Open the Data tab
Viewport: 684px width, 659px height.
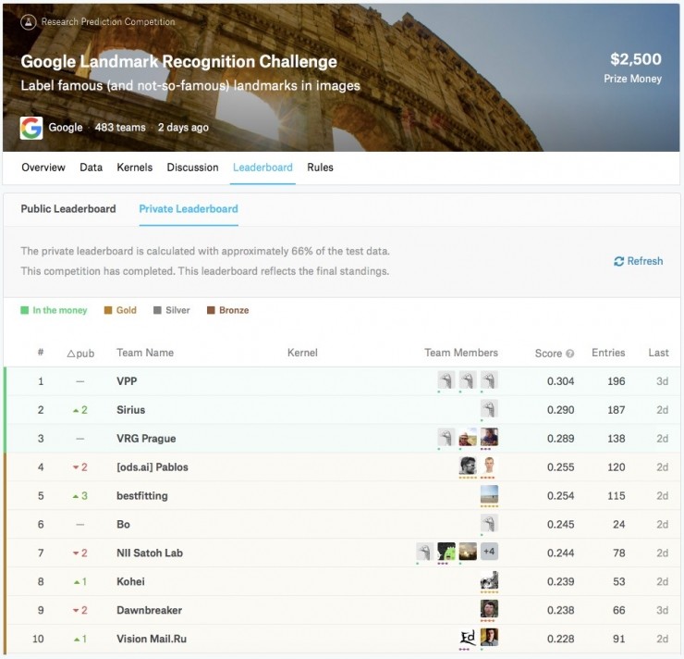pyautogui.click(x=91, y=168)
